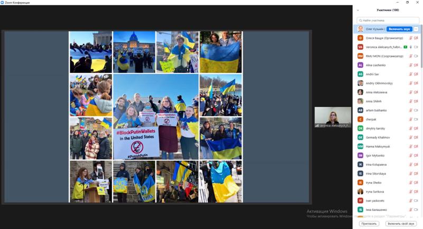The height and width of the screenshot is (229, 423).
Task: Click the Олег Кузьмін avatar photo
Action: [x=361, y=29]
